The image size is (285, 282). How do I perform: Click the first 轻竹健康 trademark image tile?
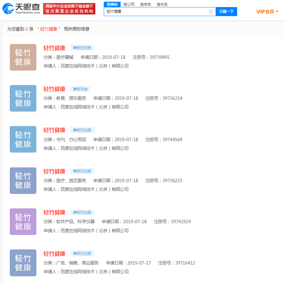23,57
